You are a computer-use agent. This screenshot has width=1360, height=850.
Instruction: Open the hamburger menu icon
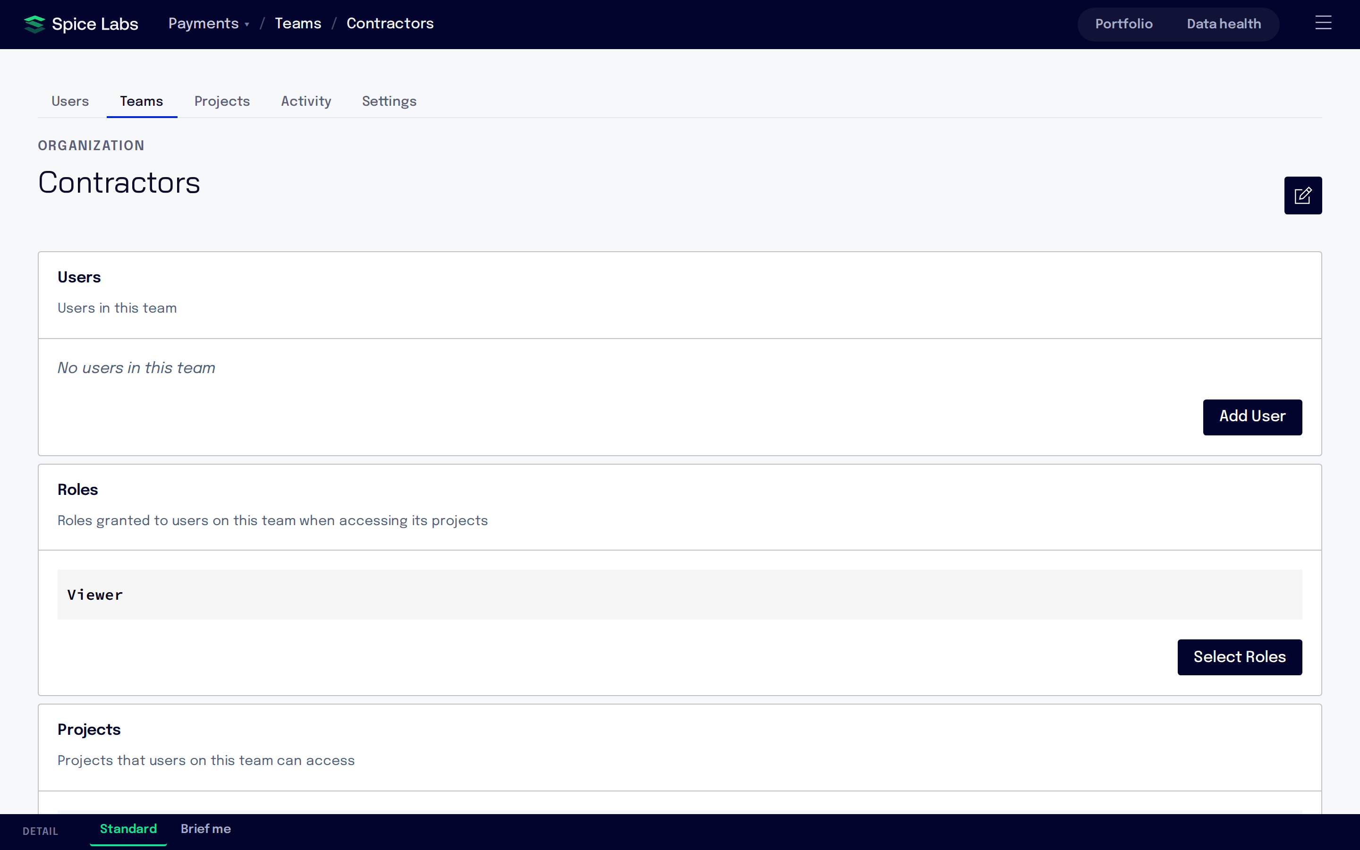[x=1323, y=23]
